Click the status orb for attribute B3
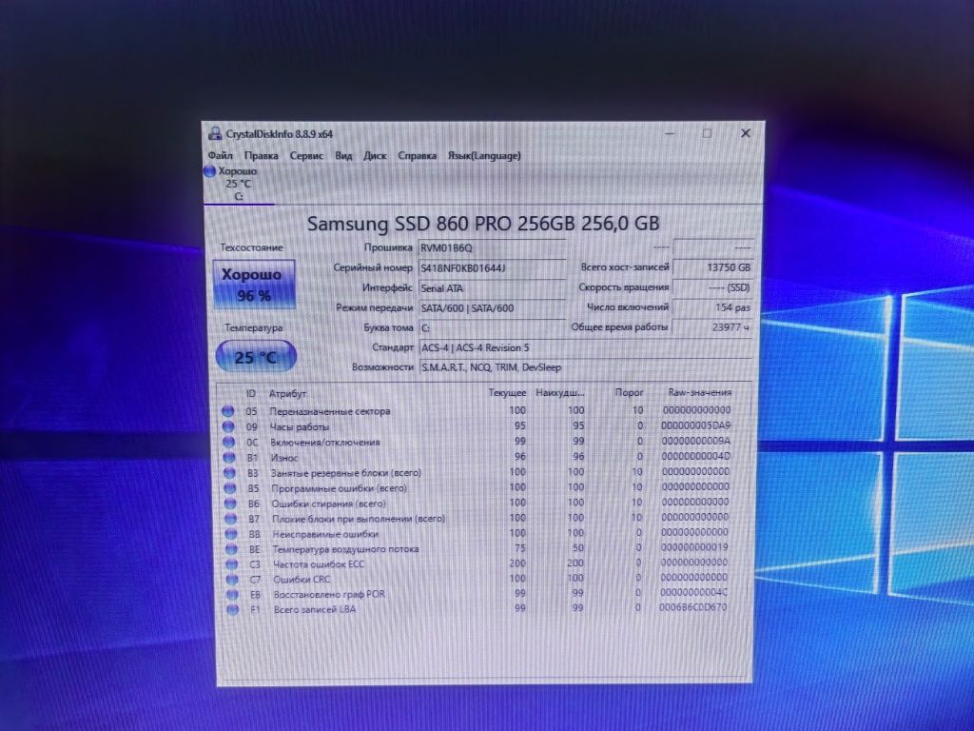Viewport: 974px width, 731px height. pyautogui.click(x=230, y=472)
